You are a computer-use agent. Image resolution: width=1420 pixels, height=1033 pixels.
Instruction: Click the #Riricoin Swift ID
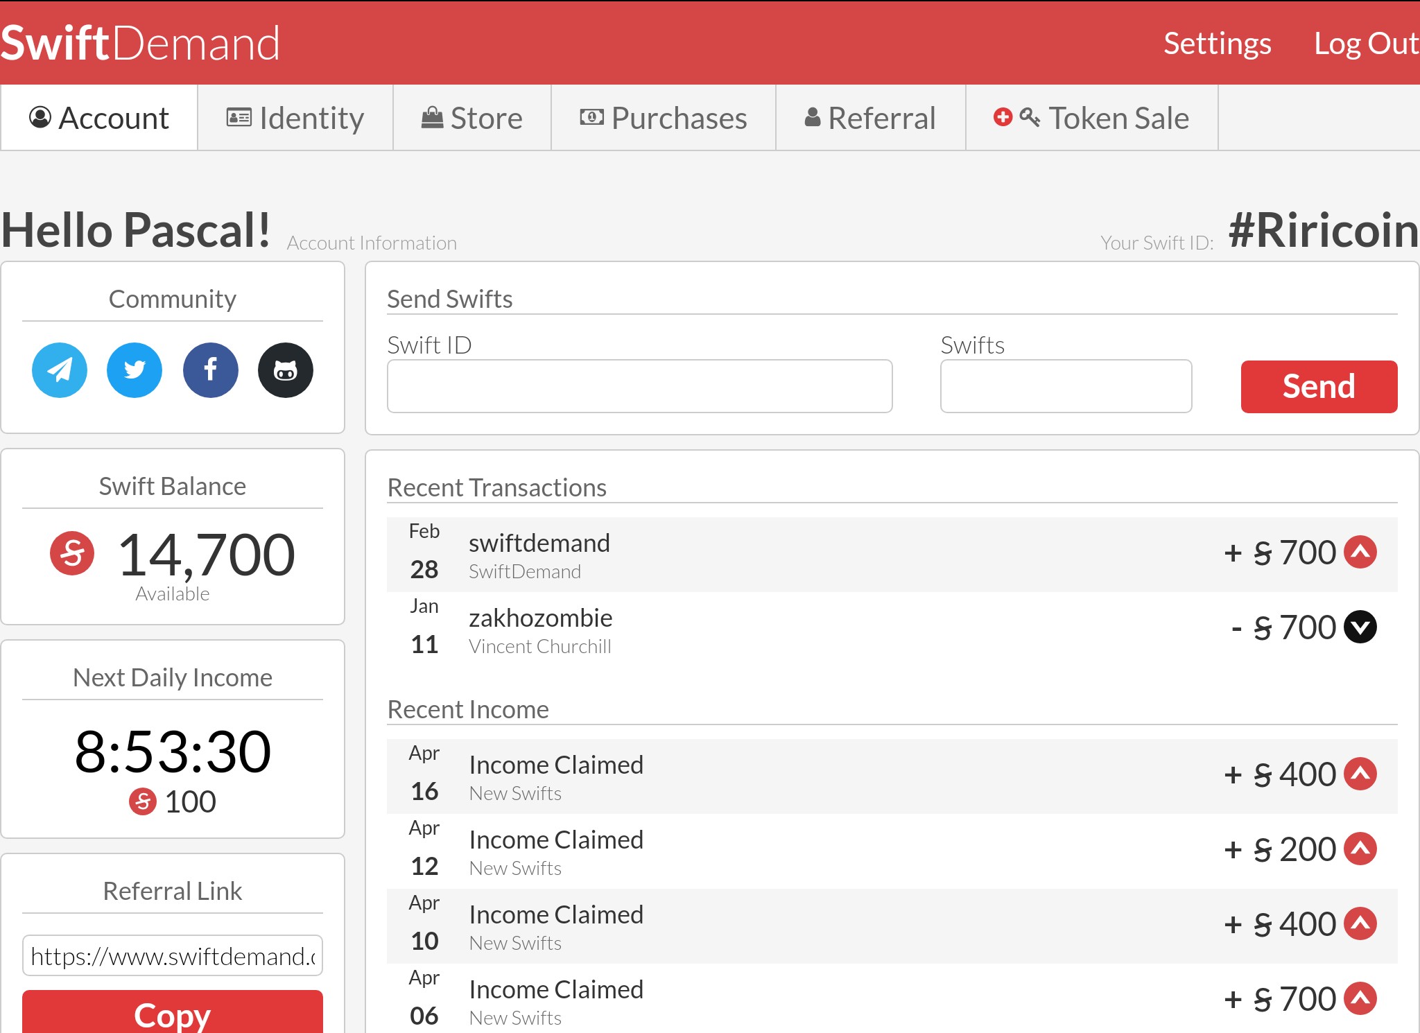[x=1324, y=230]
